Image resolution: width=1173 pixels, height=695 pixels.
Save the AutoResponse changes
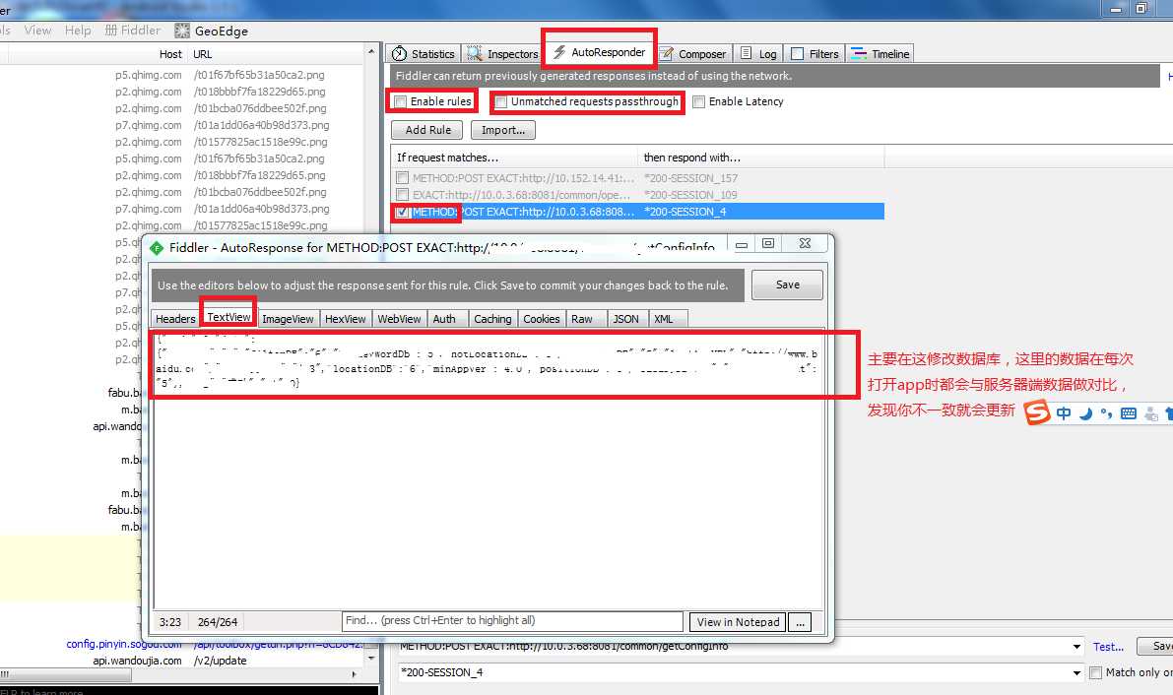point(787,285)
